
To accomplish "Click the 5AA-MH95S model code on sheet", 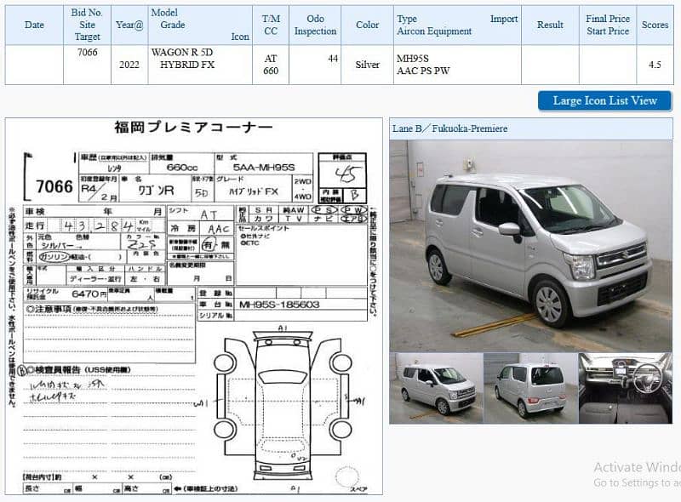I will (x=264, y=167).
